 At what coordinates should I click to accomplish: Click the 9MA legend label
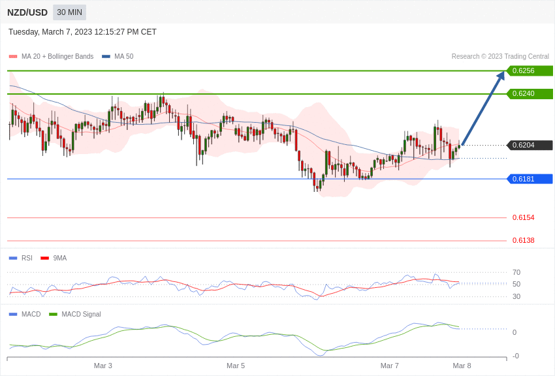click(60, 258)
